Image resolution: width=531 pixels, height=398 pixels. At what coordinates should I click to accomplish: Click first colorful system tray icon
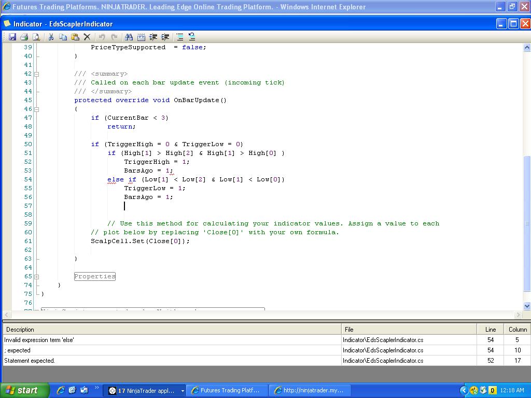point(474,391)
